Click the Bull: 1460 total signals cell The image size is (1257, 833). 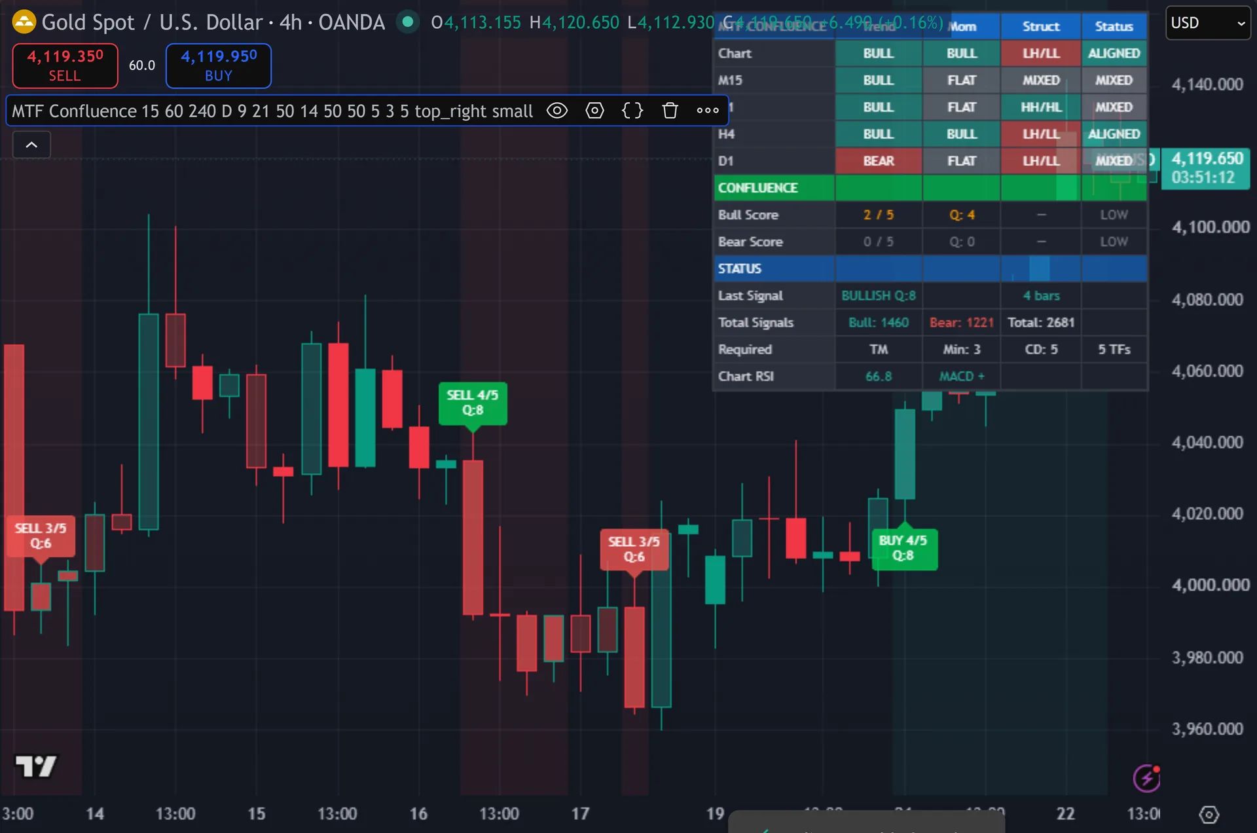(878, 322)
